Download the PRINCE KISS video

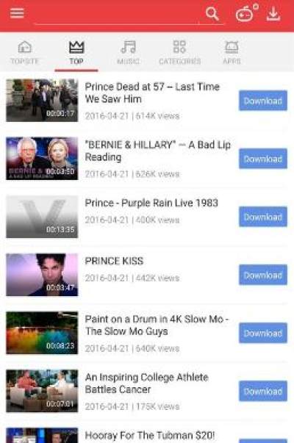(x=263, y=275)
